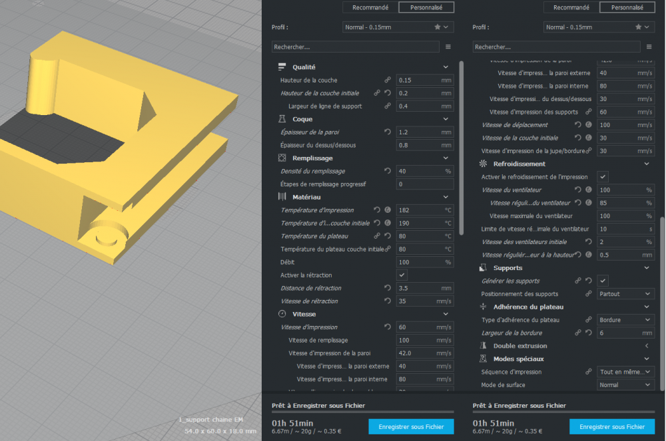Open the Mode de surface dropdown
Viewport: 666px width, 441px height.
pyautogui.click(x=625, y=385)
